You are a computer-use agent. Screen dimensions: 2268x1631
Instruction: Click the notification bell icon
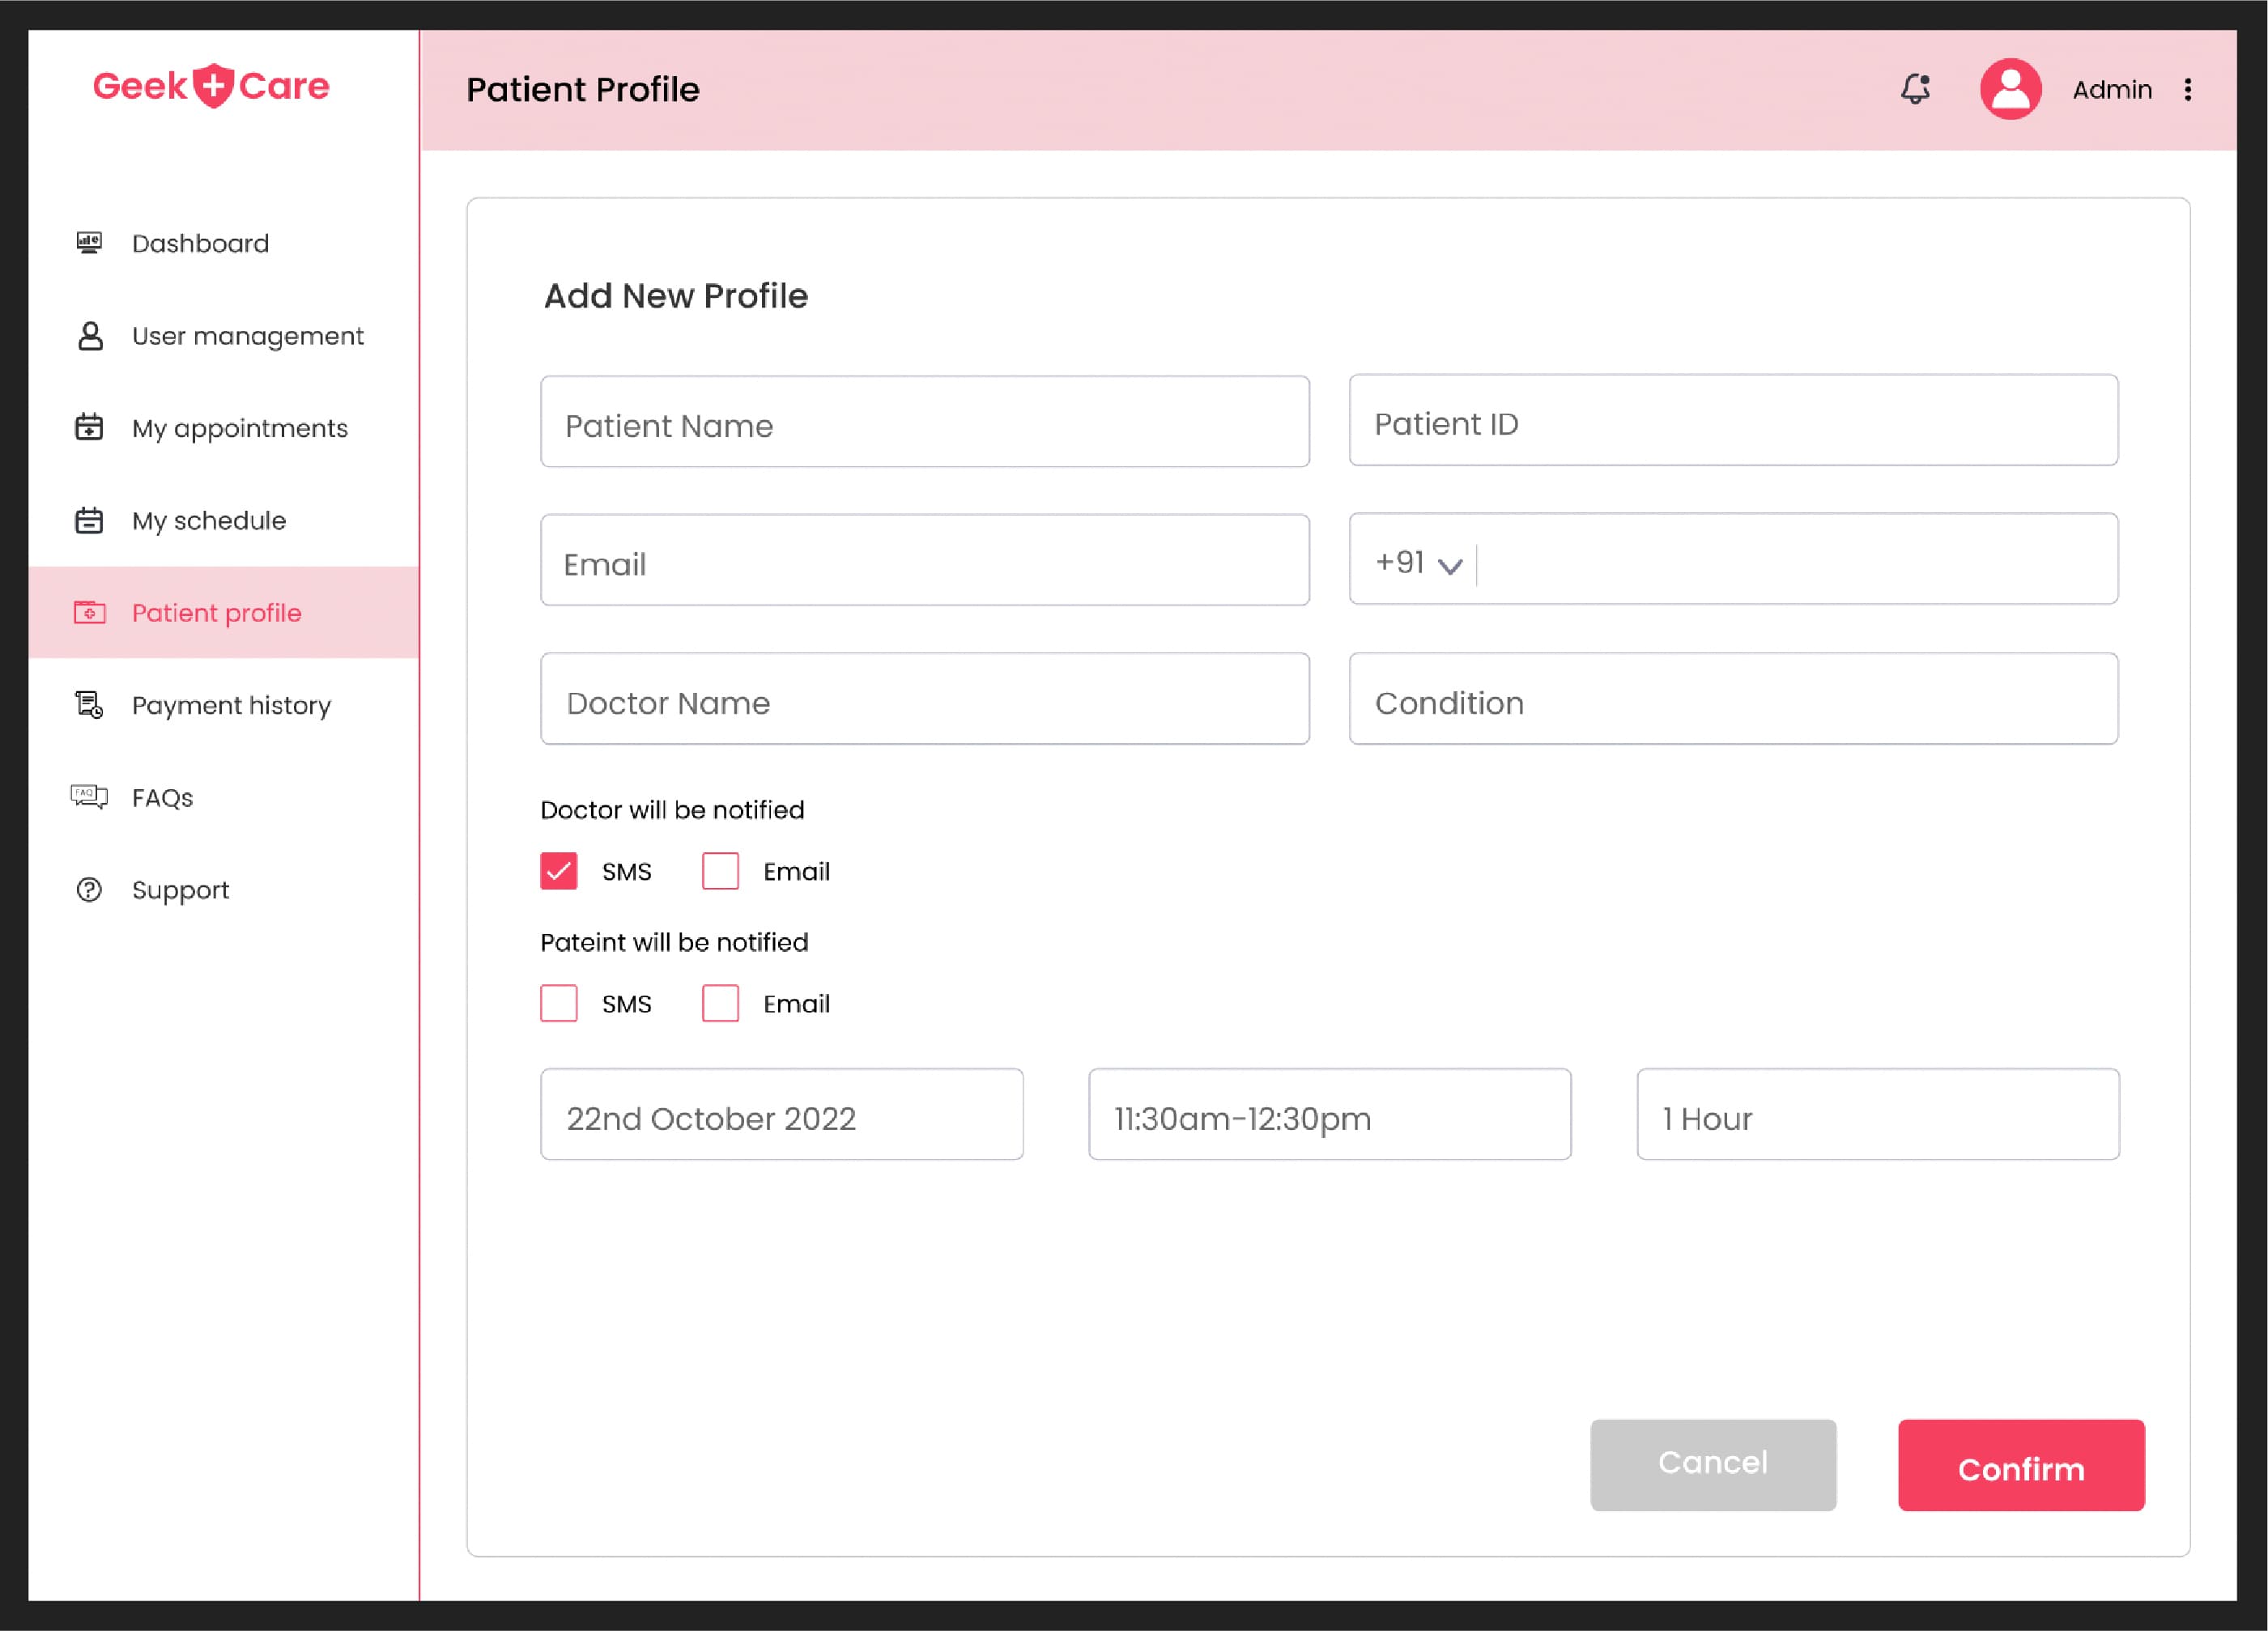click(x=1916, y=90)
